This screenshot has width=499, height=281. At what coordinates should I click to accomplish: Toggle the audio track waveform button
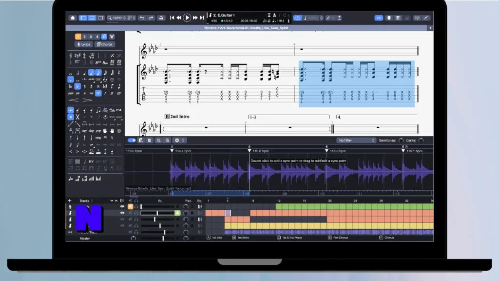click(379, 18)
